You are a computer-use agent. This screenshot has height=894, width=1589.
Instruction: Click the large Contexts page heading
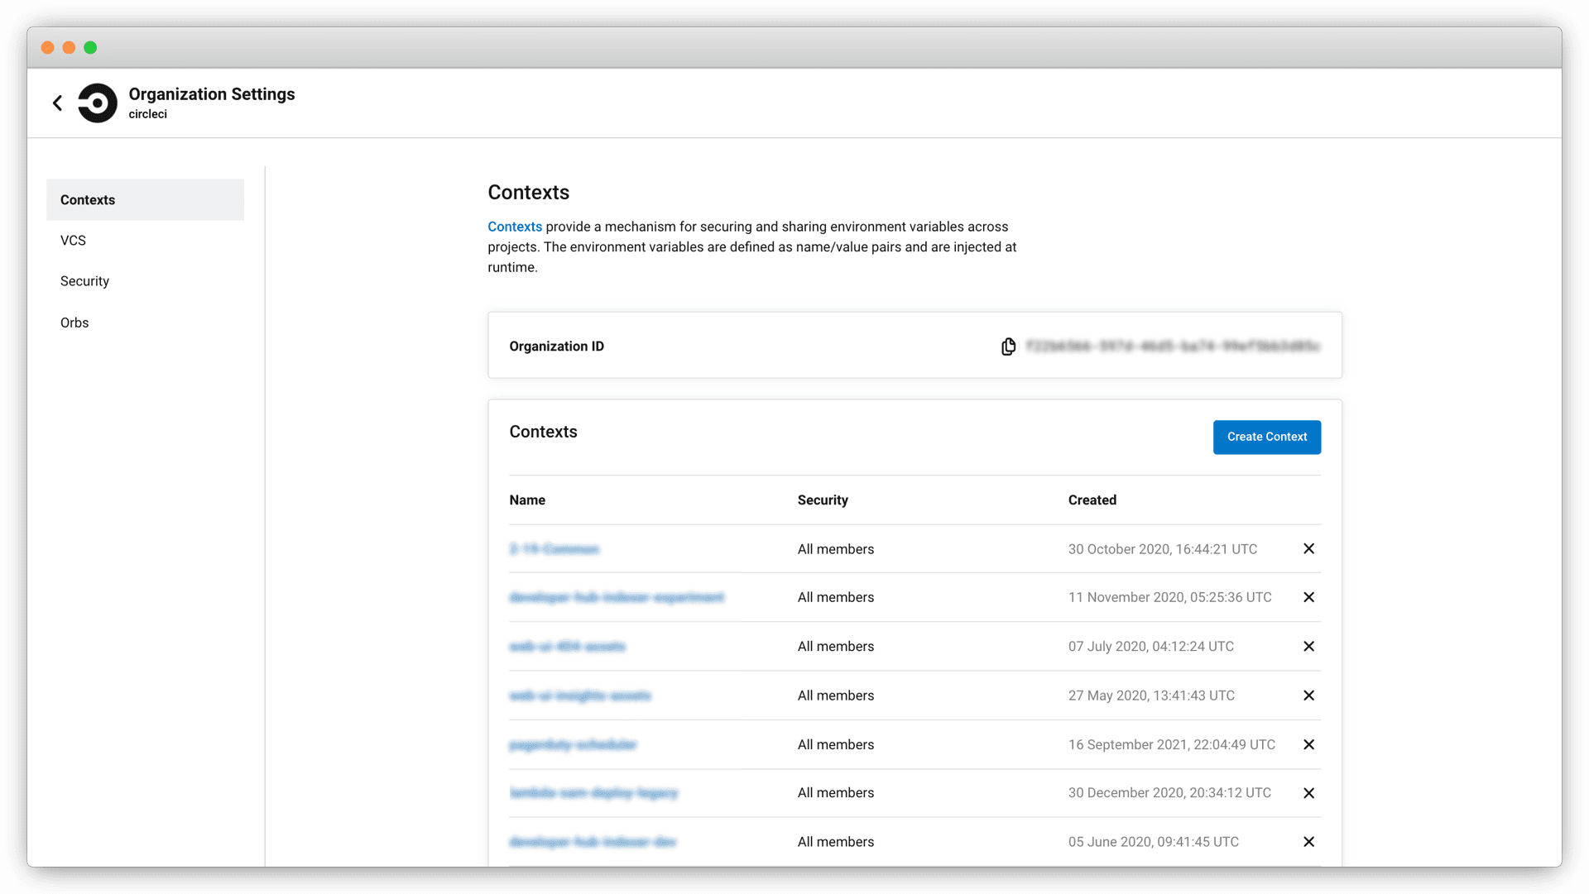pyautogui.click(x=528, y=193)
